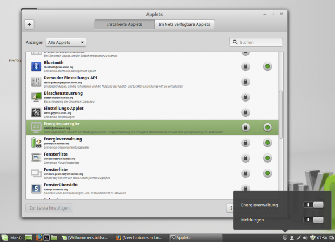Click the lock icon for Einstellungs-Applet

[x=245, y=112]
